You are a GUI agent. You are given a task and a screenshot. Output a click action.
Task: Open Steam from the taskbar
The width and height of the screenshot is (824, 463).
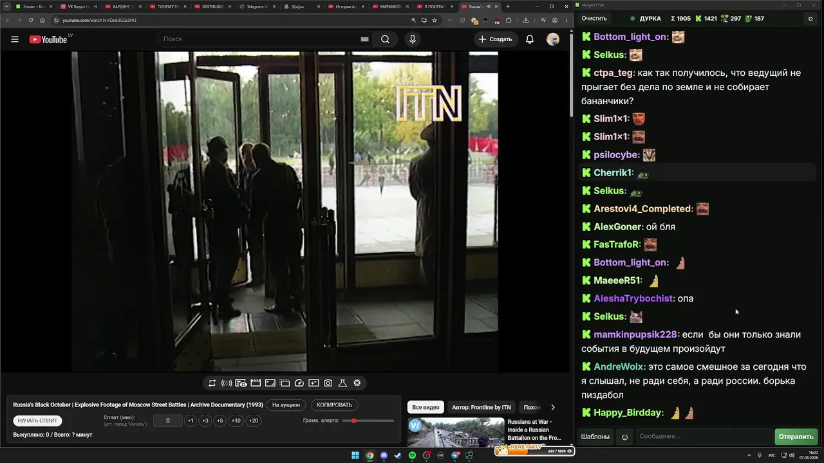coord(398,455)
